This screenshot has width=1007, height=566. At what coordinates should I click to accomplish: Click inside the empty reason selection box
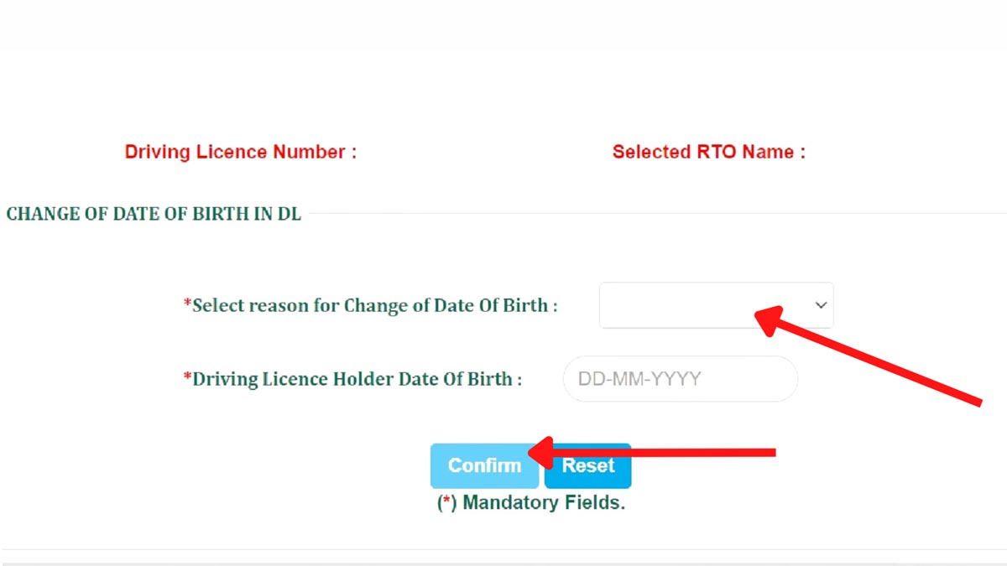688,305
